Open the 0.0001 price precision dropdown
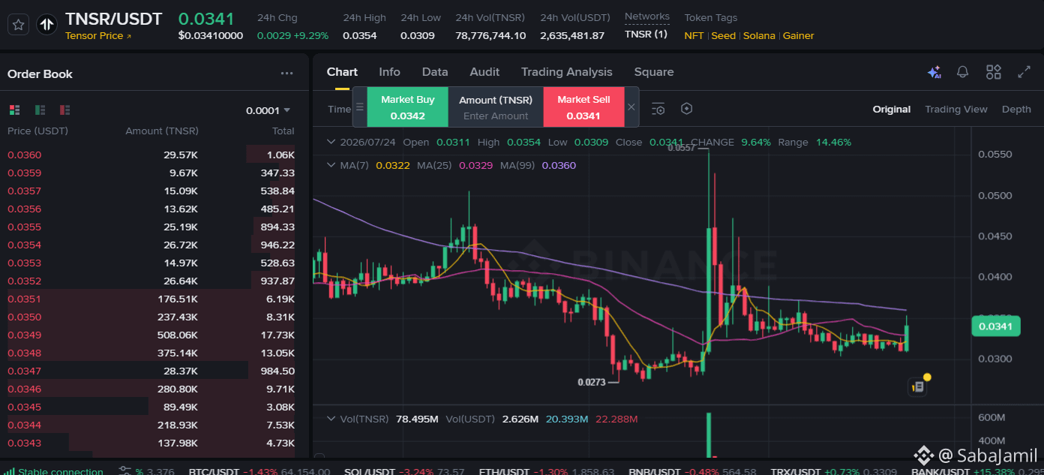The height and width of the screenshot is (475, 1044). coord(268,110)
